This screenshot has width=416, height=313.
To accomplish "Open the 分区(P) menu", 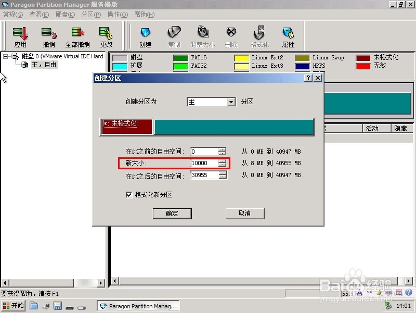I will (92, 15).
